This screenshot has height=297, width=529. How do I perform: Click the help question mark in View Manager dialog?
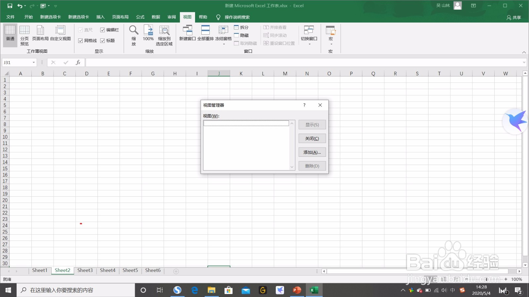(x=304, y=105)
